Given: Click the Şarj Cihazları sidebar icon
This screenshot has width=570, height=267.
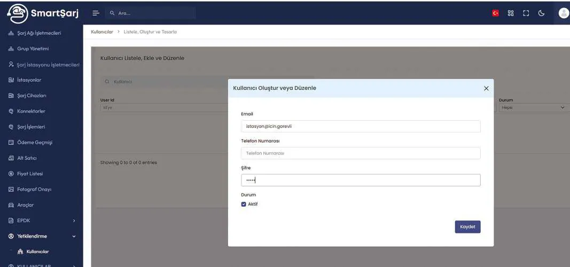Looking at the screenshot, I should (x=11, y=96).
